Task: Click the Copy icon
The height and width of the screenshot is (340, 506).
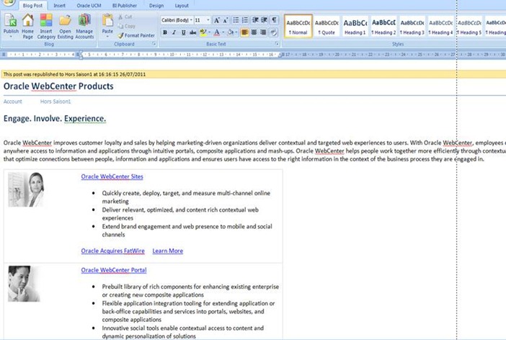Action: point(120,26)
